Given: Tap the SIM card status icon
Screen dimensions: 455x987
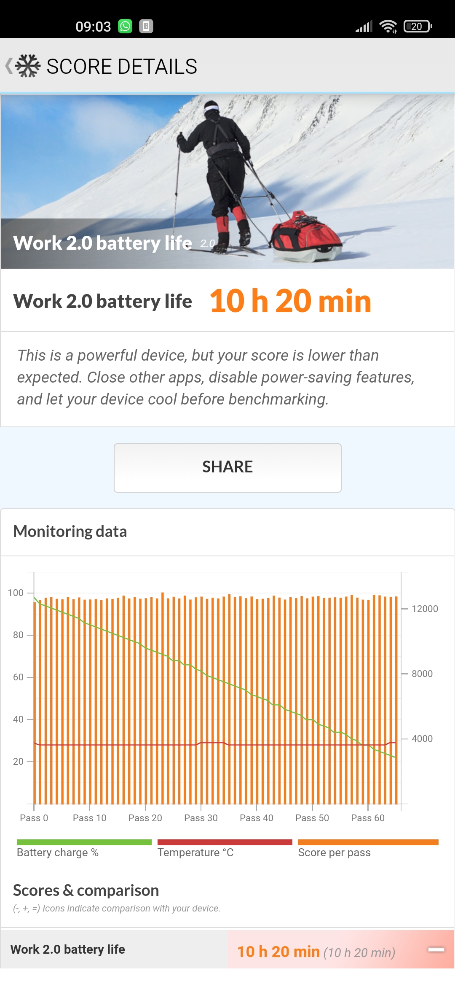Looking at the screenshot, I should (x=146, y=26).
